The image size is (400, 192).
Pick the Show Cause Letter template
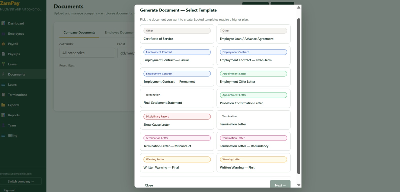click(177, 120)
